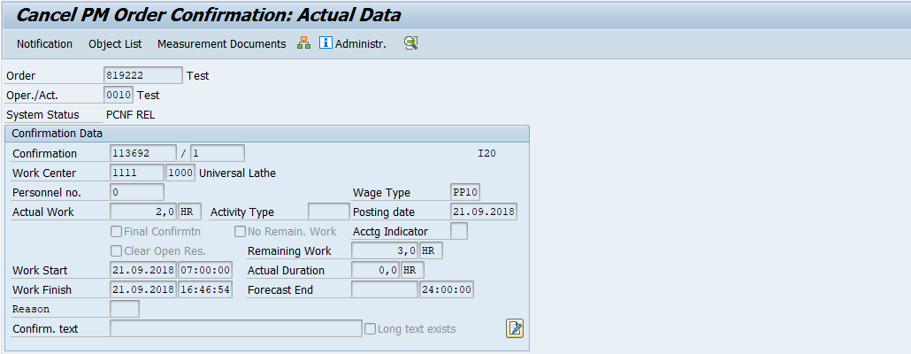Viewport: 911px width, 354px height.
Task: Select the Actual Duration unit HR field
Action: [x=412, y=270]
